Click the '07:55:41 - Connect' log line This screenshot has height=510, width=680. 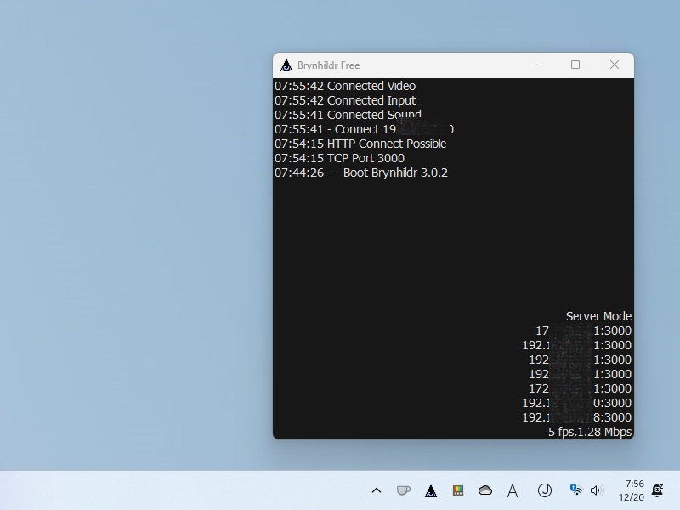(365, 129)
